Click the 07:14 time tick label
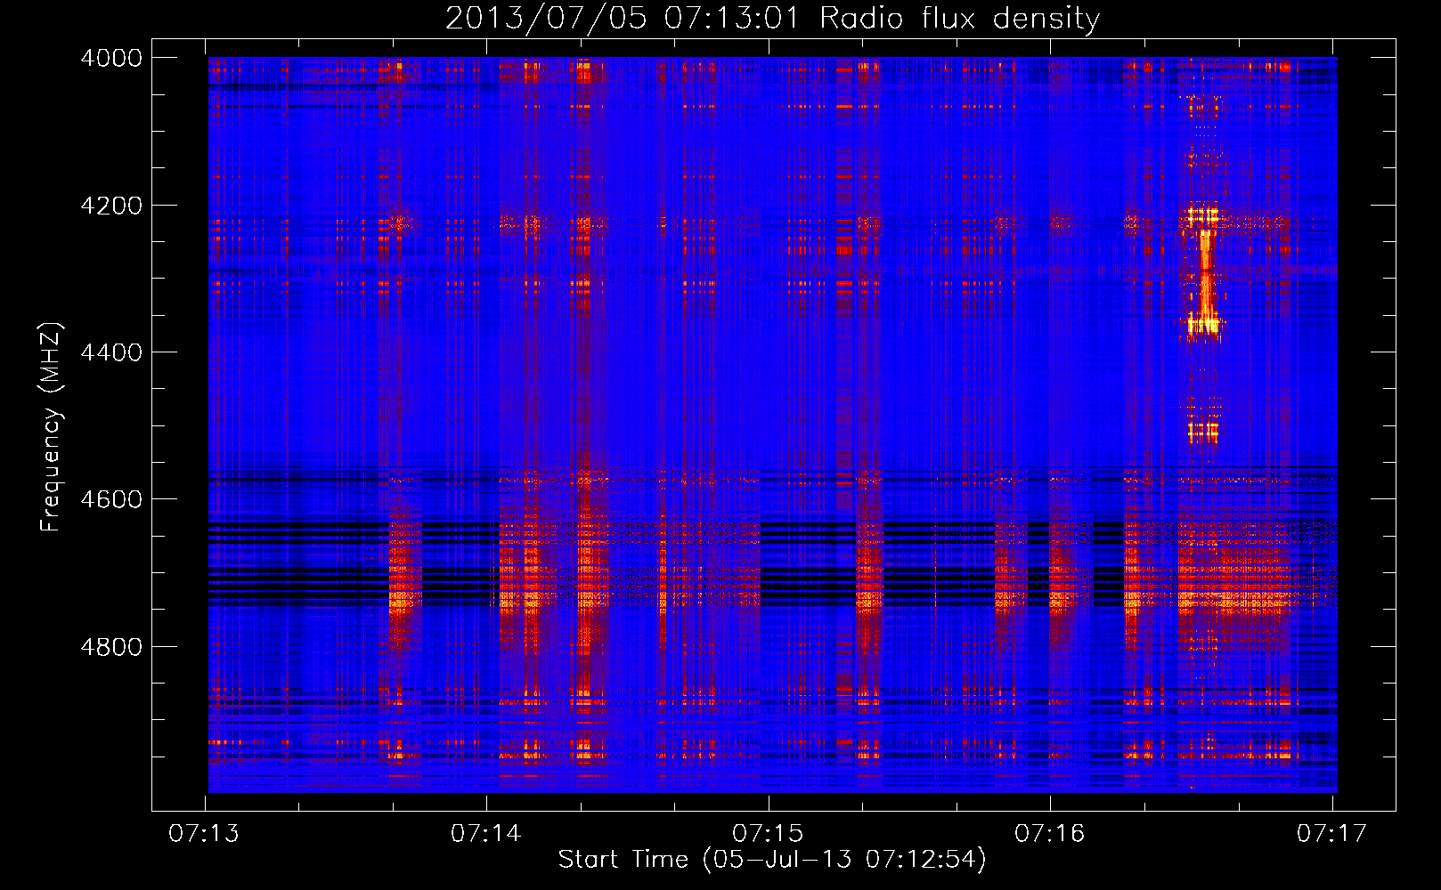The image size is (1441, 890). [x=486, y=834]
